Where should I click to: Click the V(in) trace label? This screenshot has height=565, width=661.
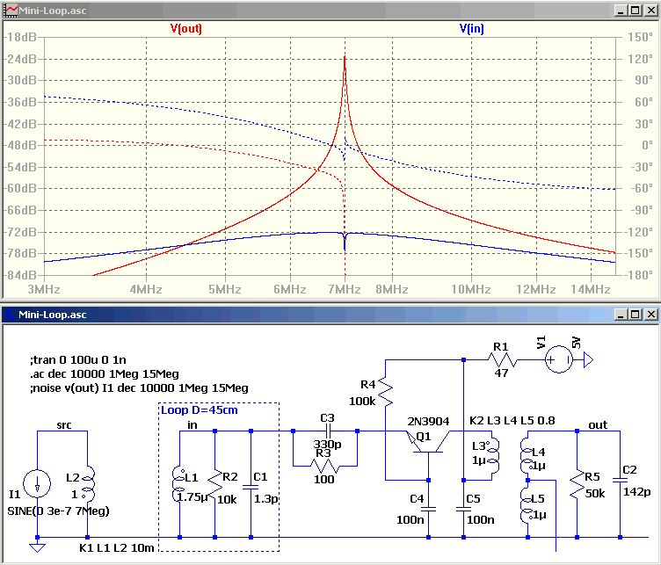pos(471,29)
